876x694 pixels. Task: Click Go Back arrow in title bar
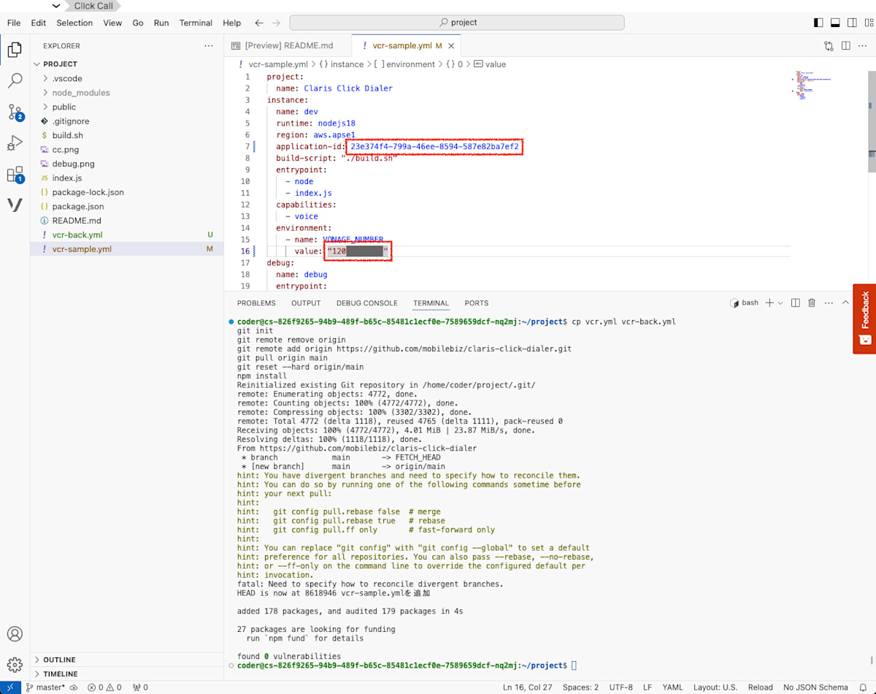[x=259, y=23]
